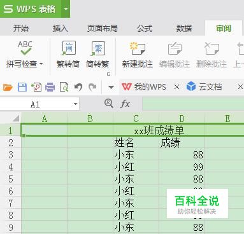Print the sheet with the printer icon
Screen dimensions: 244x234
tap(50, 87)
